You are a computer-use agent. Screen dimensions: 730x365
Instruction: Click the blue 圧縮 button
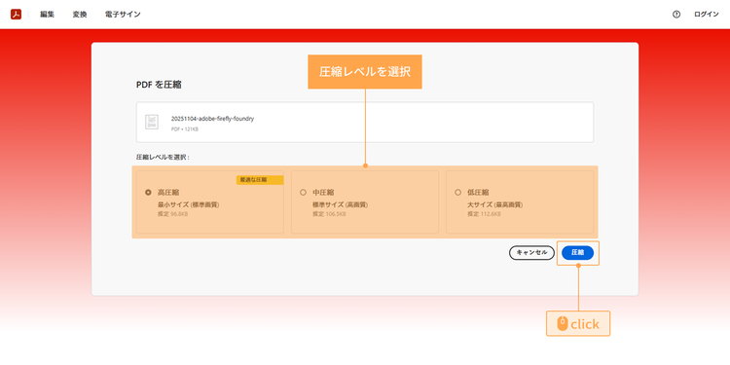(578, 253)
